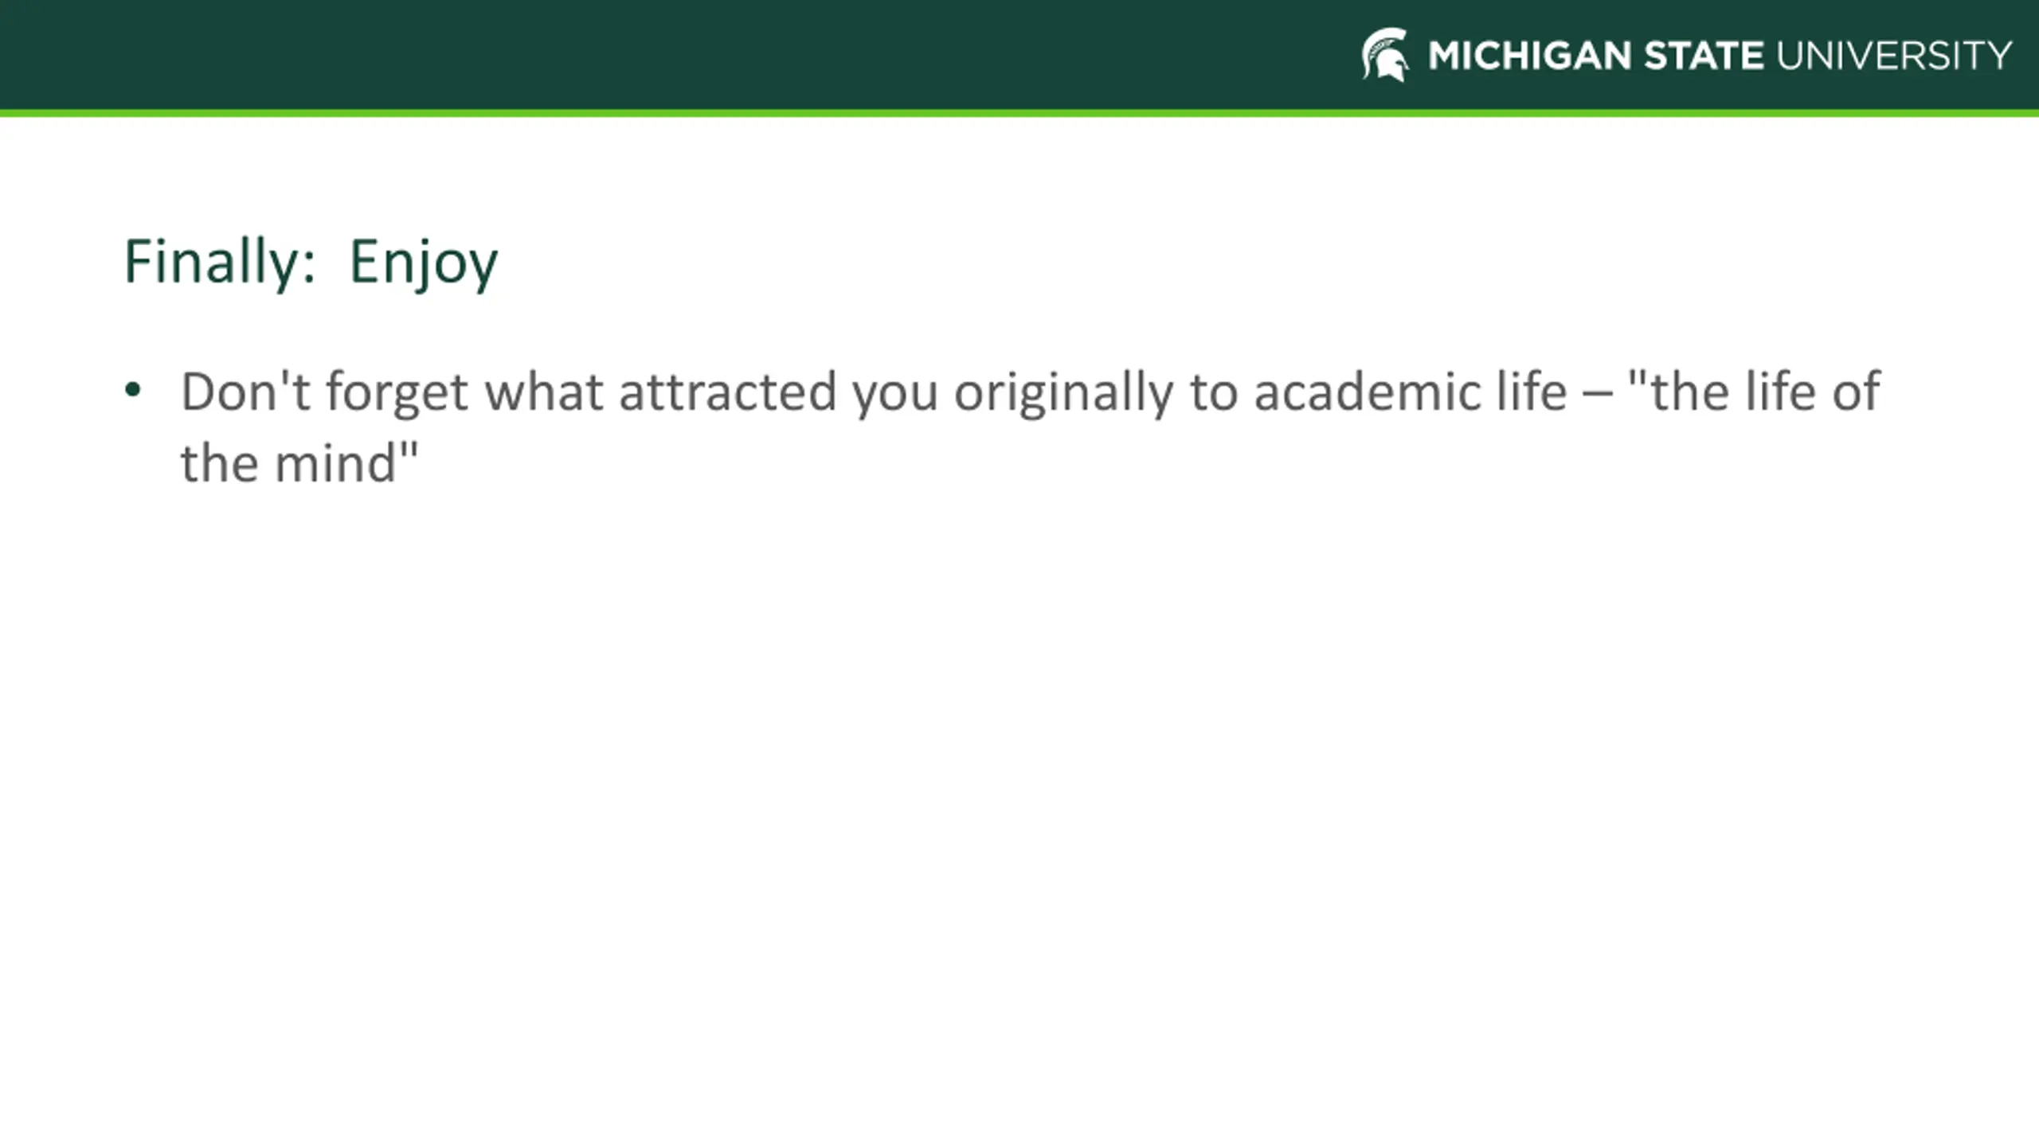Click the dark green header banner
The height and width of the screenshot is (1146, 2039).
click(x=1019, y=54)
